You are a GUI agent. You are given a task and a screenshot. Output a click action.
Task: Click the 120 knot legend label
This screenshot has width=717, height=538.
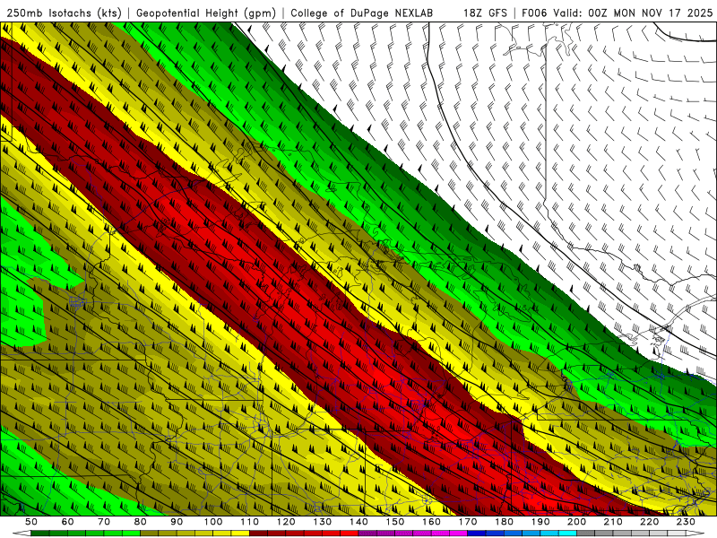pyautogui.click(x=286, y=522)
